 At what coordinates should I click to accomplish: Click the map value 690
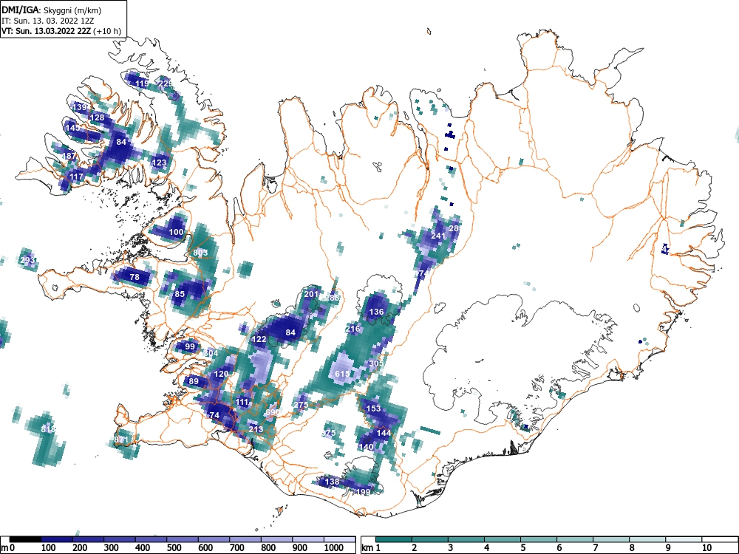[x=273, y=412]
